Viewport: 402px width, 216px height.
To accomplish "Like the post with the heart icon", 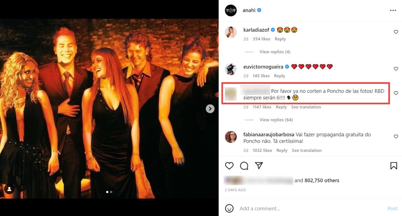I will (x=229, y=166).
